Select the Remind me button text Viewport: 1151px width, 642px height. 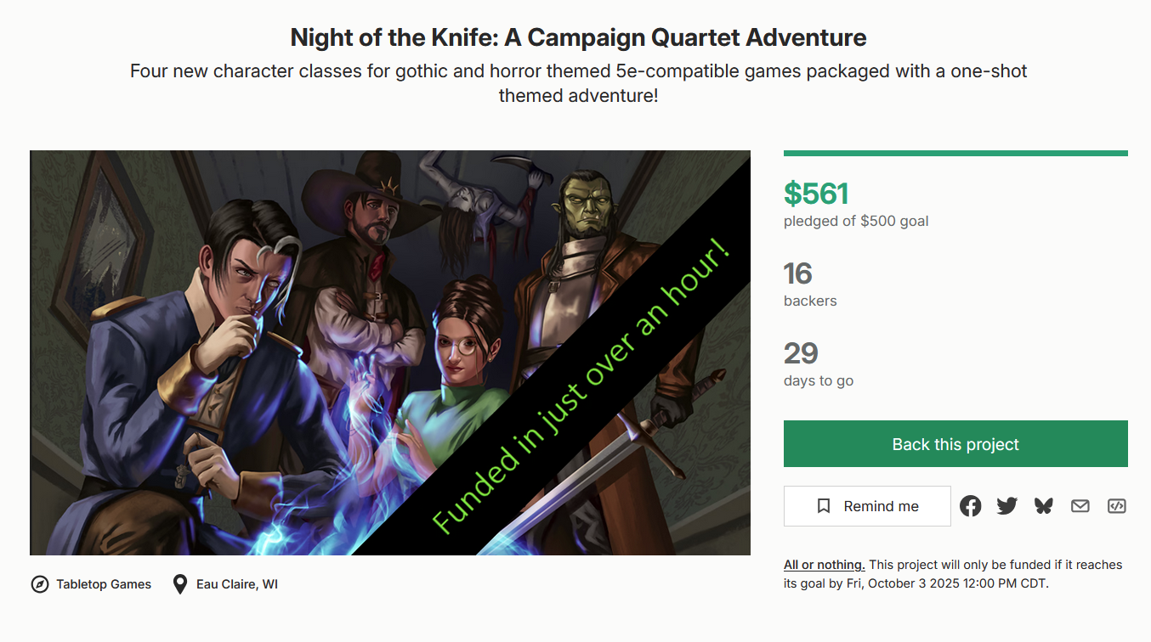(x=881, y=506)
